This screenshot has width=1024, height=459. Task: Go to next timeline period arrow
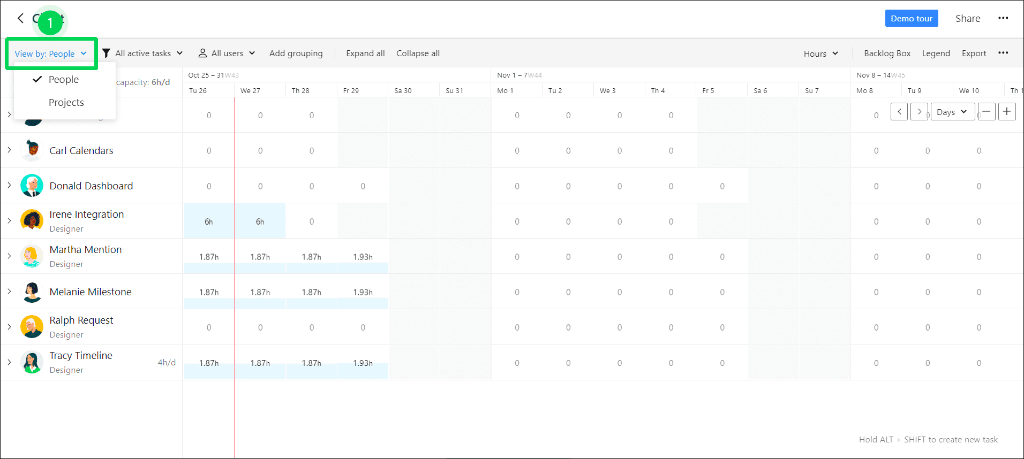pyautogui.click(x=920, y=112)
